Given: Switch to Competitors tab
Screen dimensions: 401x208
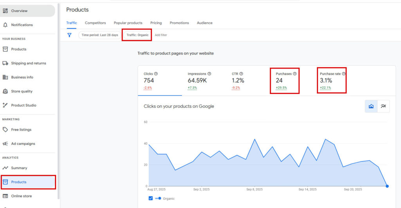Looking at the screenshot, I should (95, 23).
